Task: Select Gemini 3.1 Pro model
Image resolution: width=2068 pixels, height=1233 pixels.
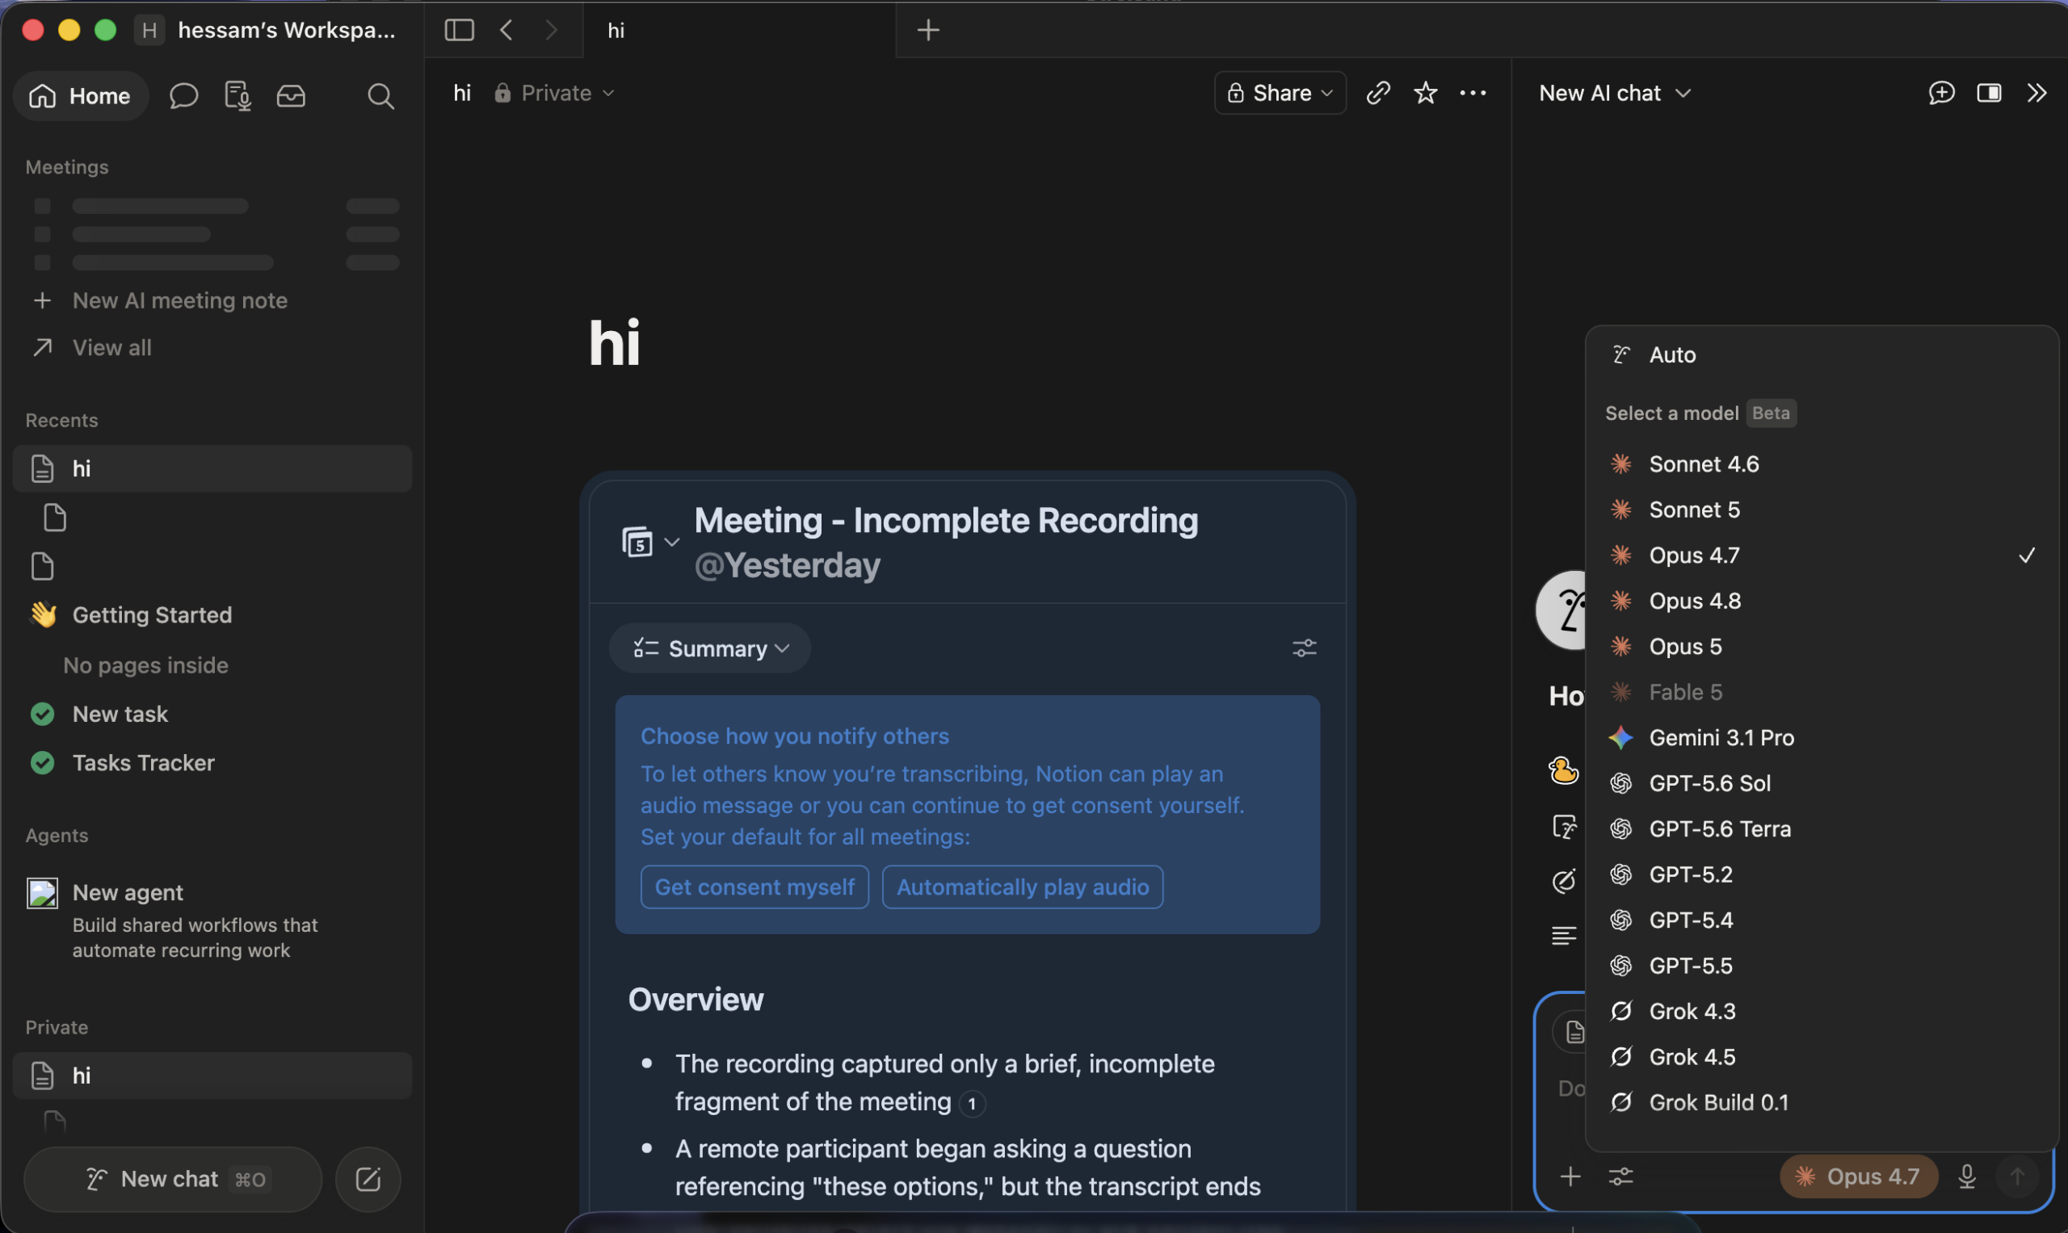Action: pyautogui.click(x=1820, y=738)
